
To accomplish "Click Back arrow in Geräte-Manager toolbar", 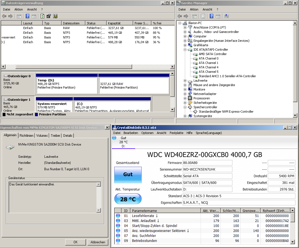I will (x=179, y=16).
